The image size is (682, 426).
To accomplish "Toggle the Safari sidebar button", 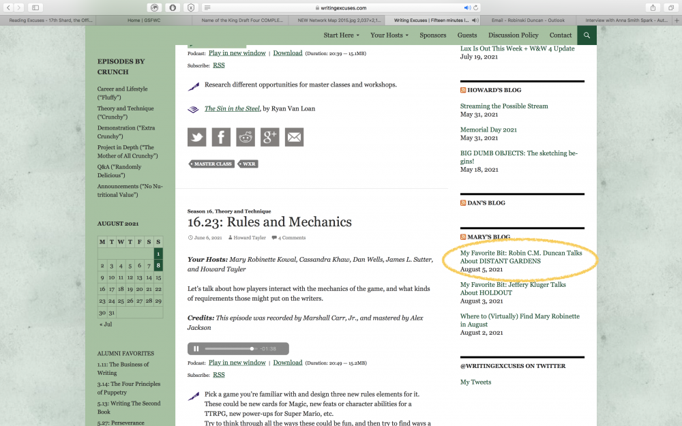I will tap(35, 7).
